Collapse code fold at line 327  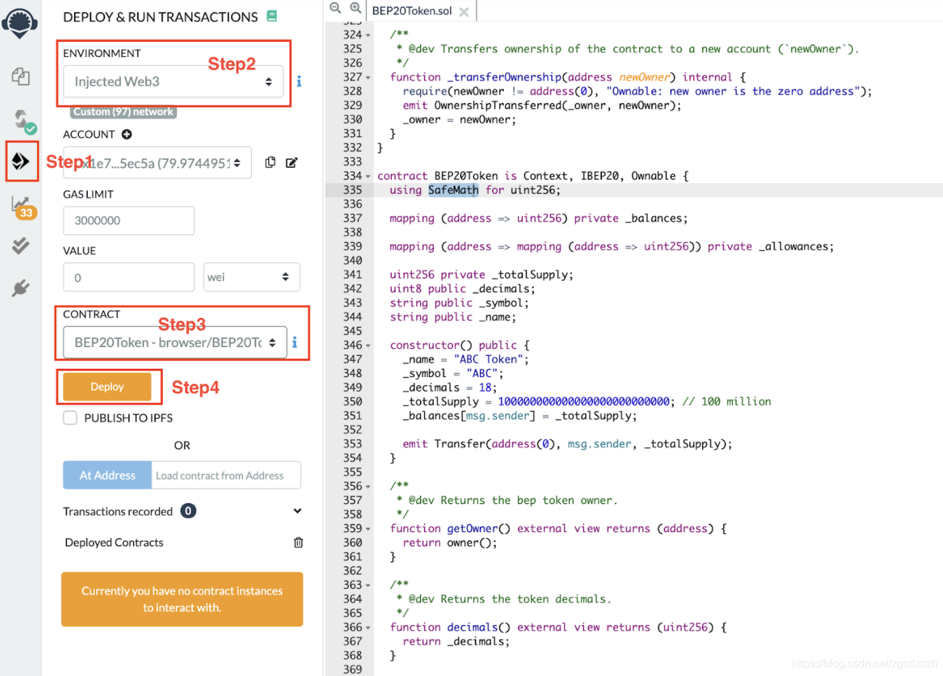click(x=368, y=77)
